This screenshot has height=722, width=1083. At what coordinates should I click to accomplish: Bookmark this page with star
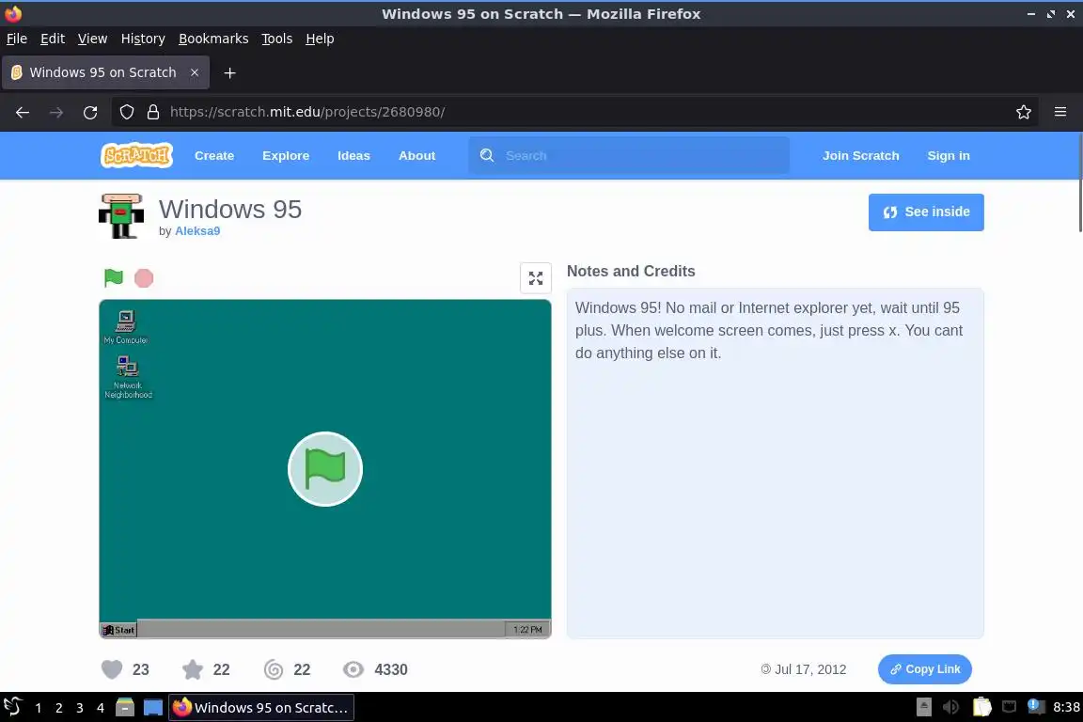tap(1024, 112)
